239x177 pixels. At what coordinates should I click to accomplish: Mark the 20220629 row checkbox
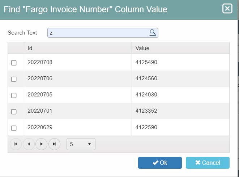[14, 128]
